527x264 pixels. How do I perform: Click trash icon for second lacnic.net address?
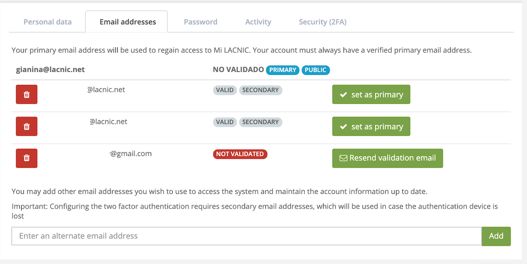point(27,126)
